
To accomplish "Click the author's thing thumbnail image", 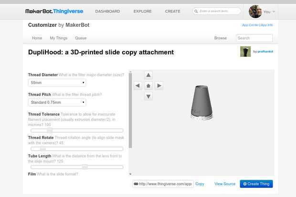I will (245, 52).
